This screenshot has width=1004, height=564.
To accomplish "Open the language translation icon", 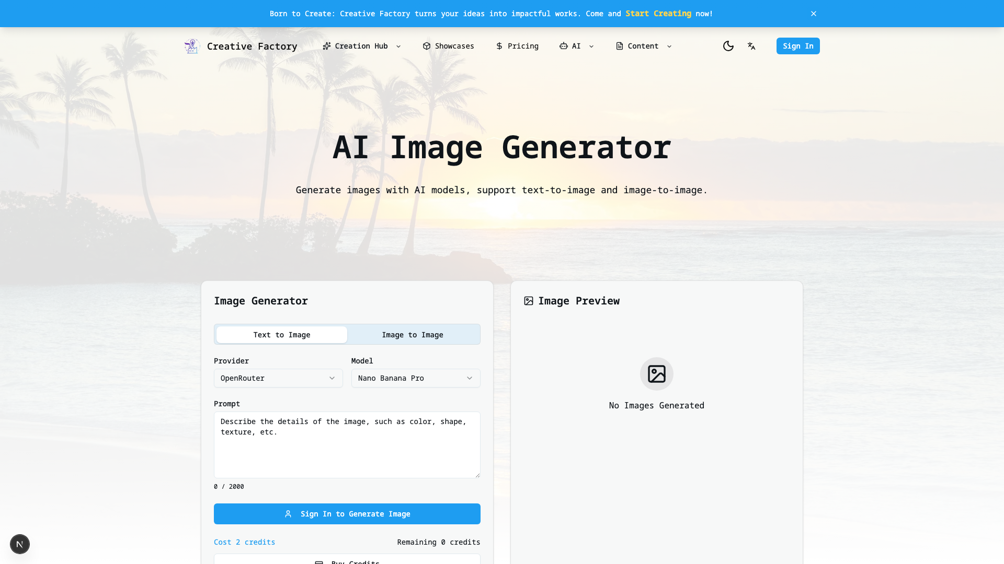I will pyautogui.click(x=751, y=46).
